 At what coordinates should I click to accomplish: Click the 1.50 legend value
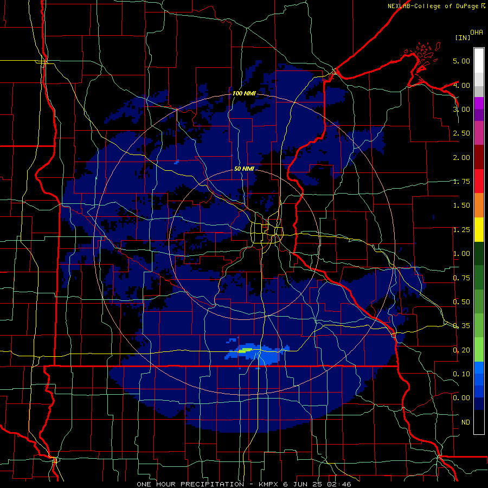[x=461, y=206]
